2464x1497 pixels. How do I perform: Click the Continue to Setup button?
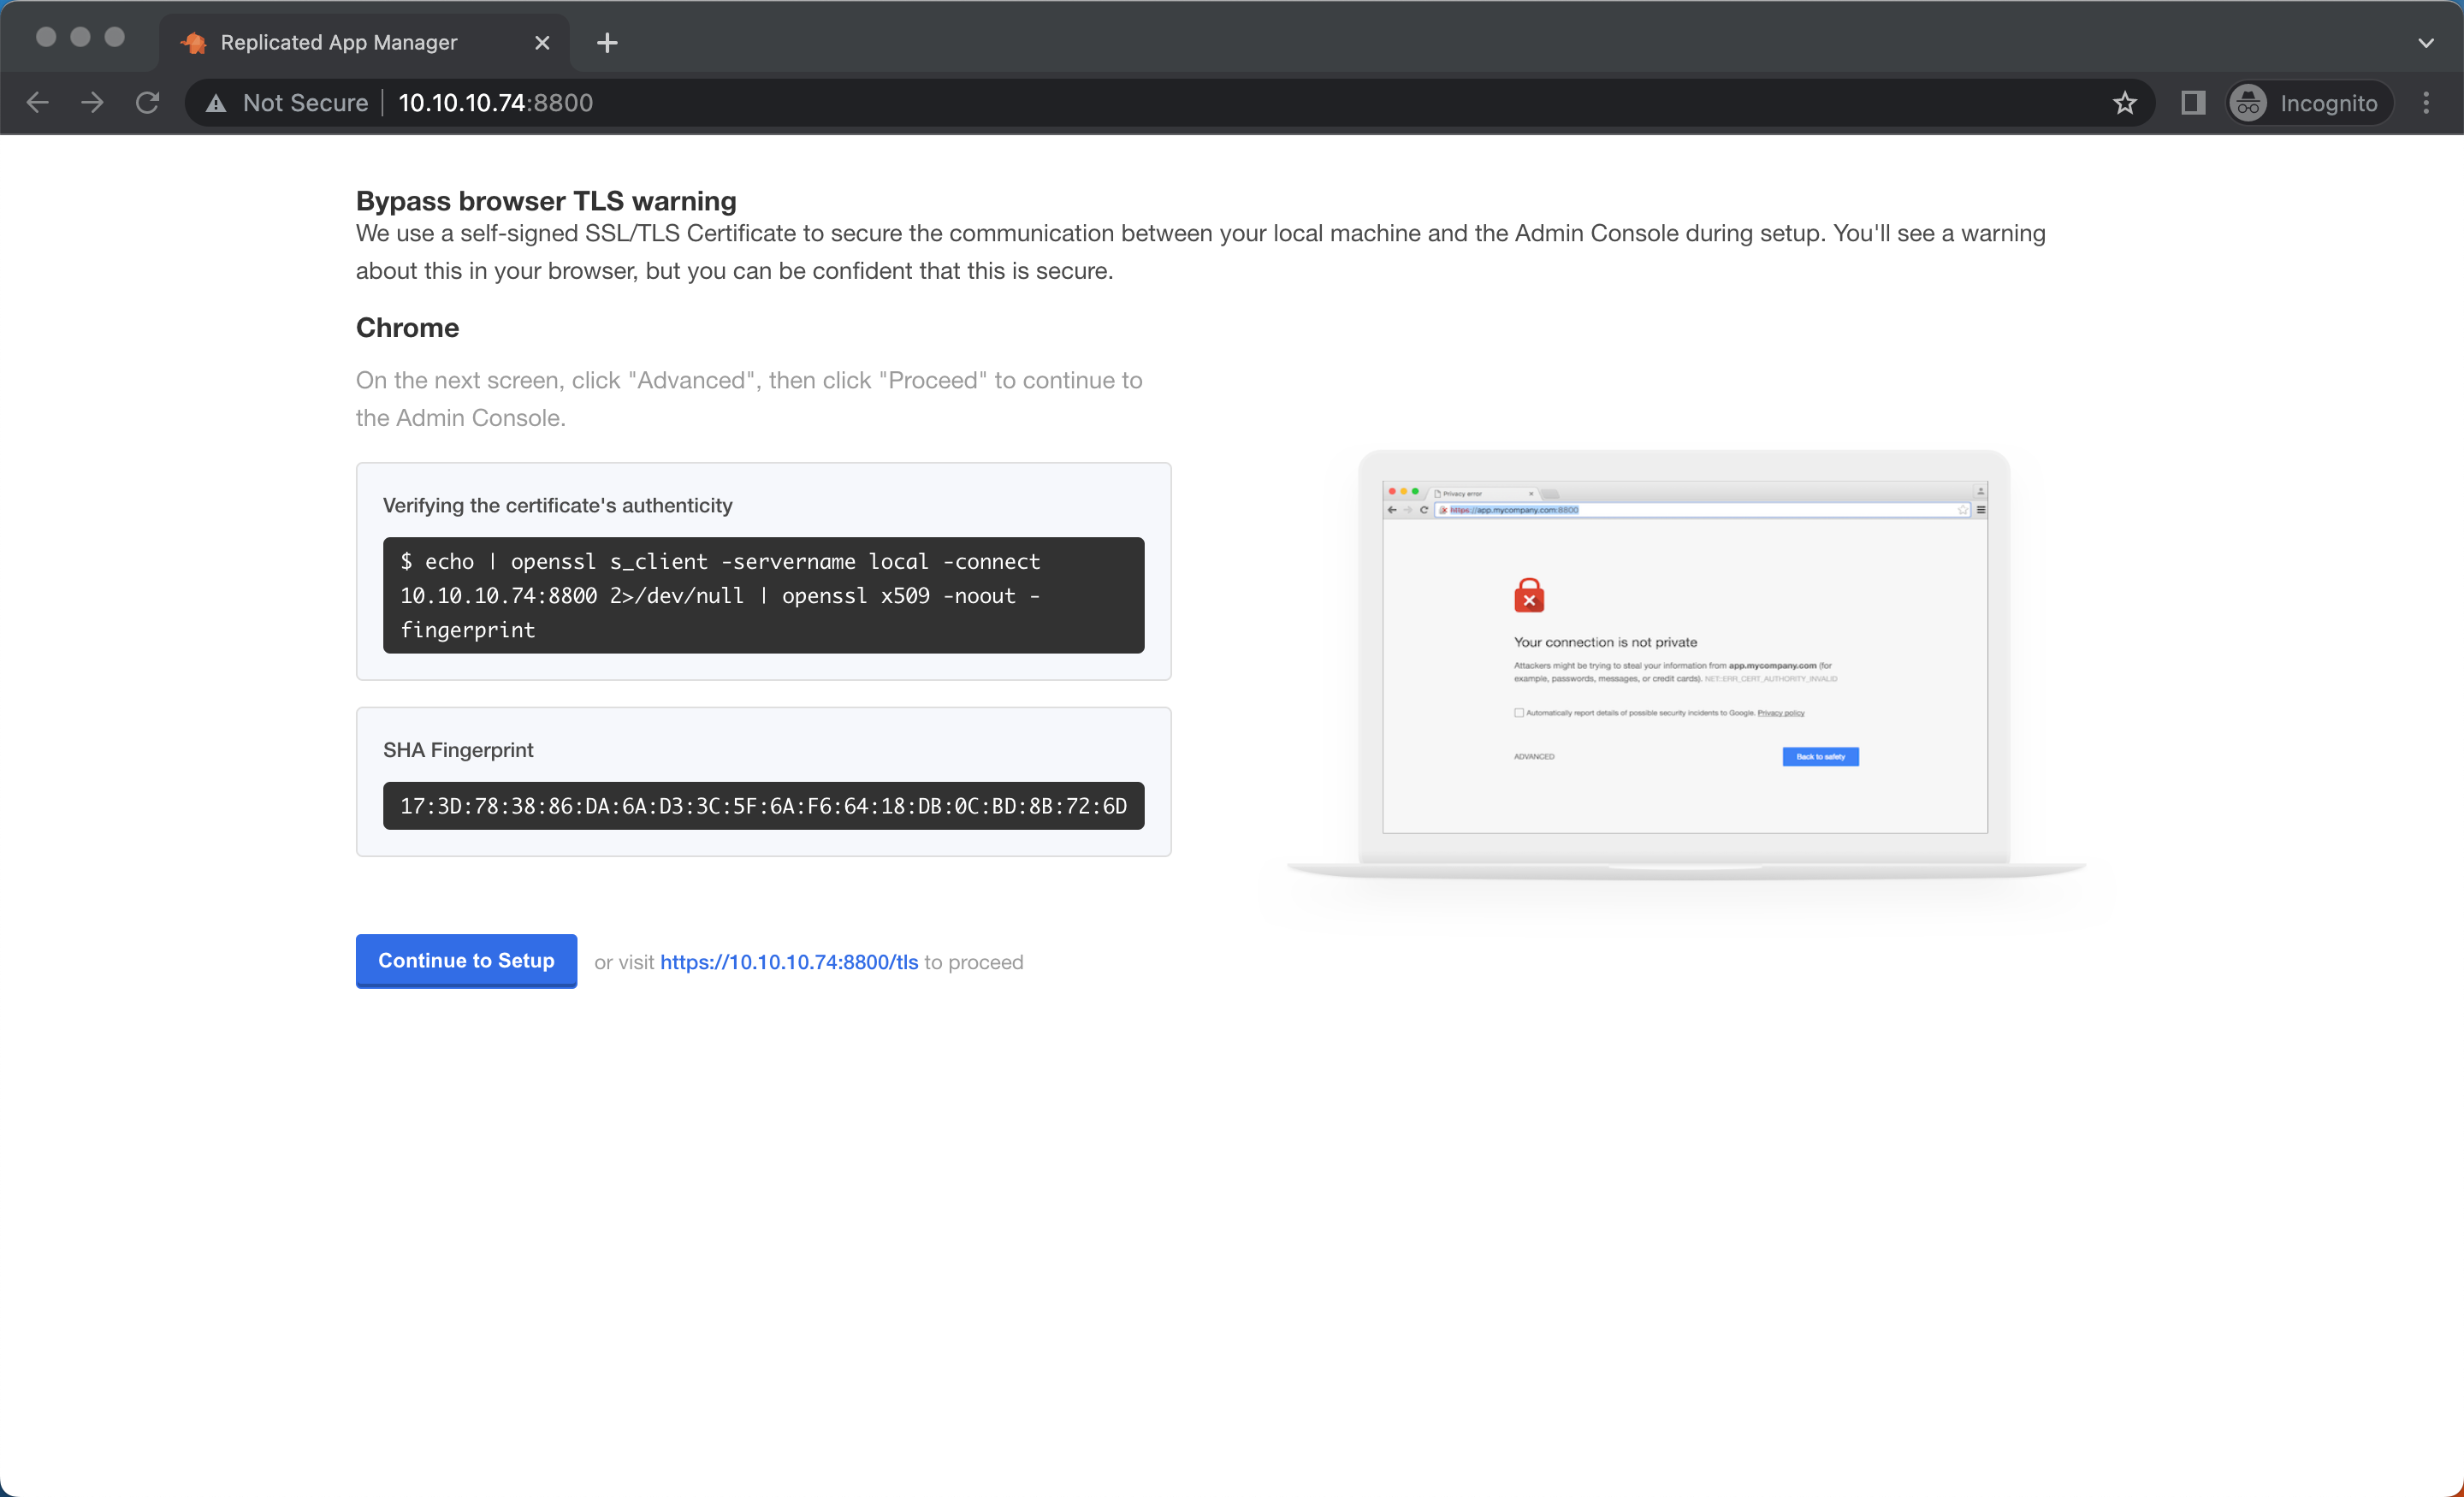click(x=466, y=961)
